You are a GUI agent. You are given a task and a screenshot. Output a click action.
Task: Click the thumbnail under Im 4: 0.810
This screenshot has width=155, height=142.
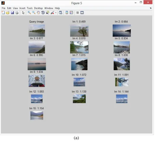click(x=79, y=47)
